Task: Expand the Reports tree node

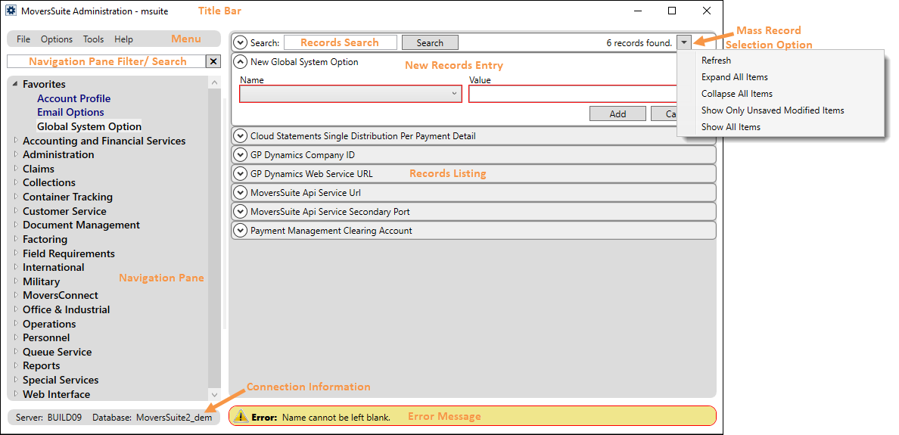Action: (16, 365)
